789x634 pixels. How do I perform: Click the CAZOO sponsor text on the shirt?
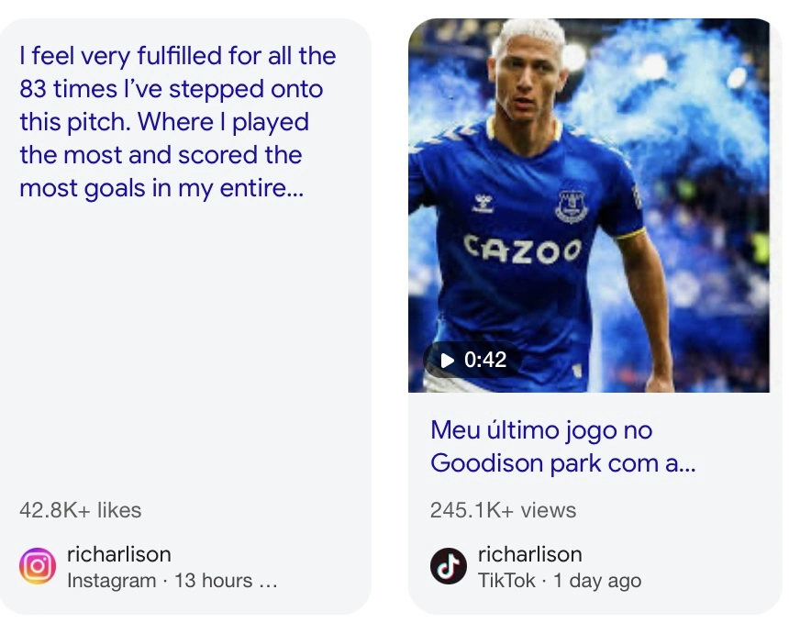tap(522, 249)
